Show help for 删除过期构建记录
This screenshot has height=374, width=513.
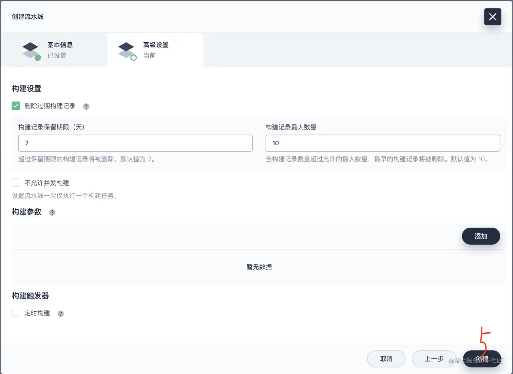pyautogui.click(x=86, y=106)
